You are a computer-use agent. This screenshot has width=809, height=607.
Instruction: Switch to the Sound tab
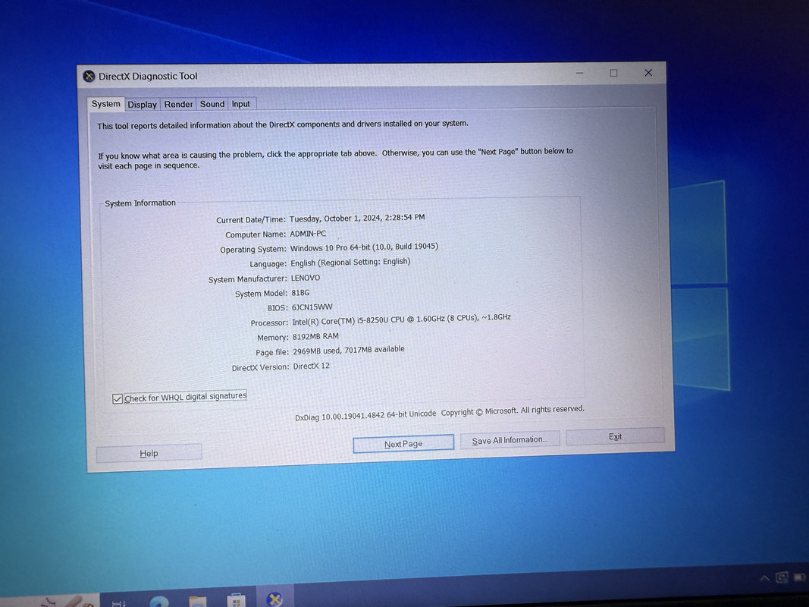click(212, 104)
